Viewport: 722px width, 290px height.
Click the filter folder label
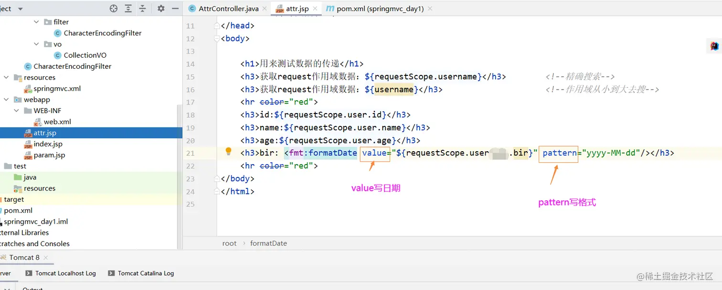point(61,22)
